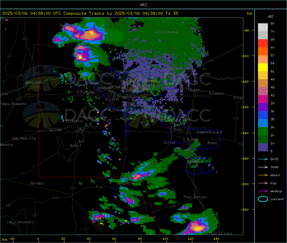Click the Cda_Amarilla map label

point(24,138)
